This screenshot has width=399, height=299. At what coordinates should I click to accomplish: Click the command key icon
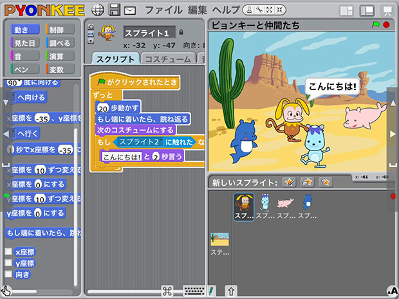point(167,291)
